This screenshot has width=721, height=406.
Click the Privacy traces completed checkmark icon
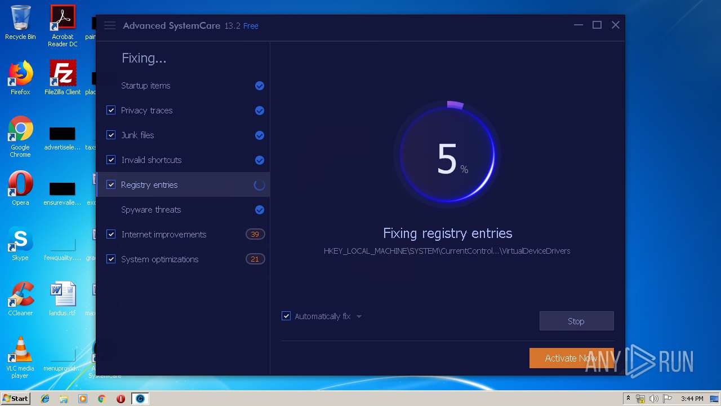(260, 111)
